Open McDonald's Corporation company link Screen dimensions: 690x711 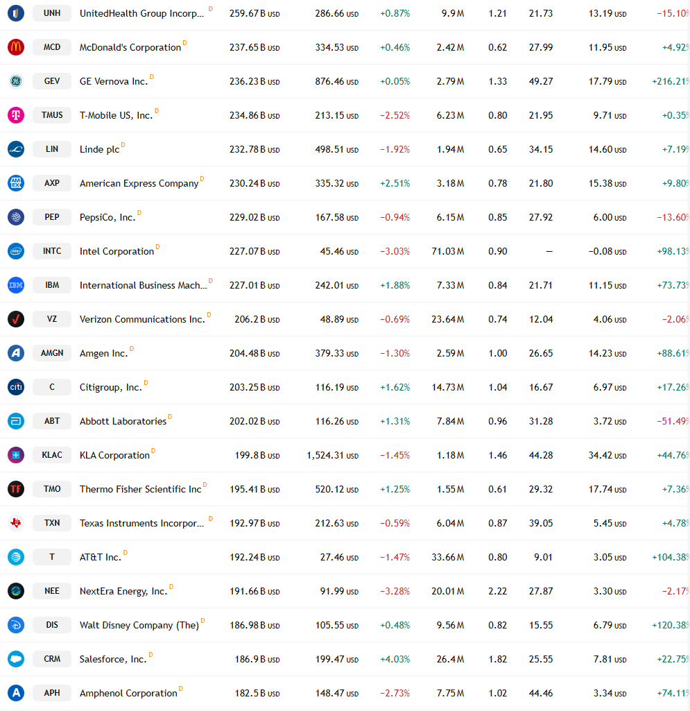pyautogui.click(x=130, y=48)
